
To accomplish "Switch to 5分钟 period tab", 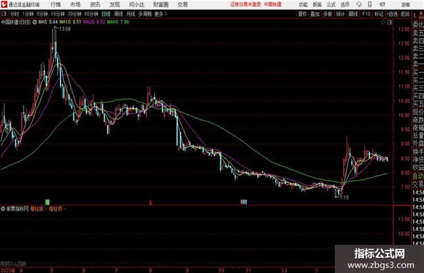I will (x=42, y=14).
